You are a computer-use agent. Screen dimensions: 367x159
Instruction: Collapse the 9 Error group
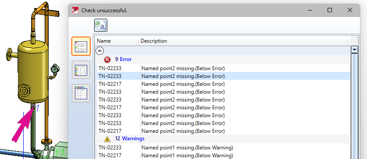pos(124,59)
